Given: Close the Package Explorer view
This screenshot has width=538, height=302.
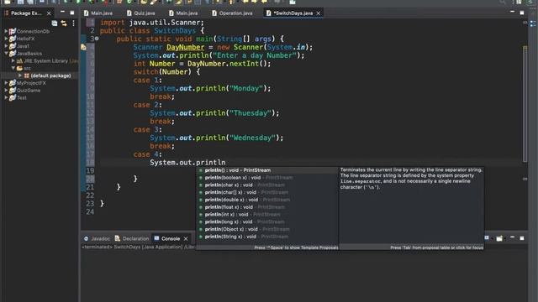Looking at the screenshot, I should click(x=49, y=13).
